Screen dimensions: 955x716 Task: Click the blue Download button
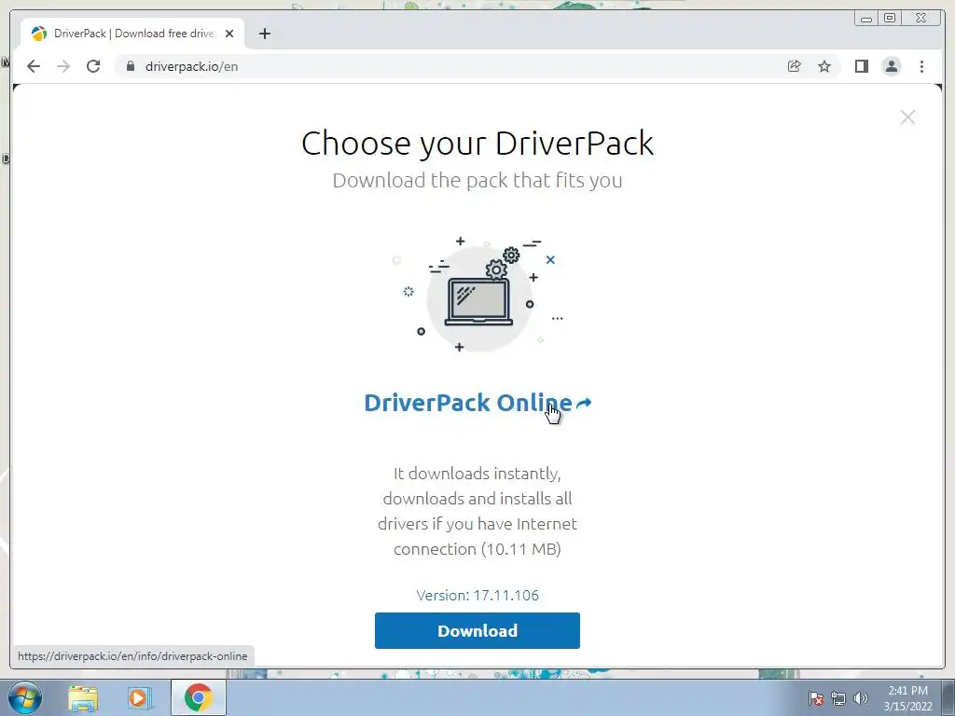point(477,631)
